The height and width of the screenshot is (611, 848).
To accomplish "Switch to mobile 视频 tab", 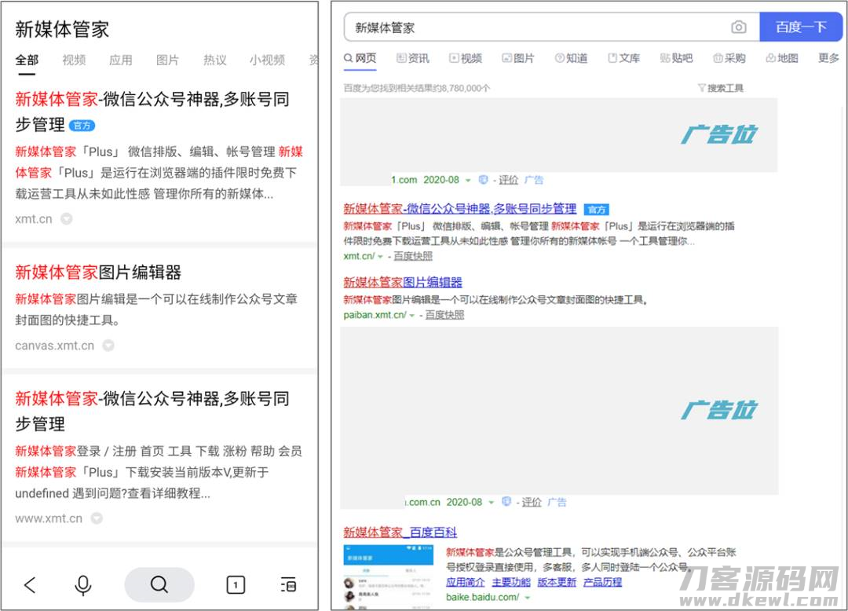I will pyautogui.click(x=74, y=60).
